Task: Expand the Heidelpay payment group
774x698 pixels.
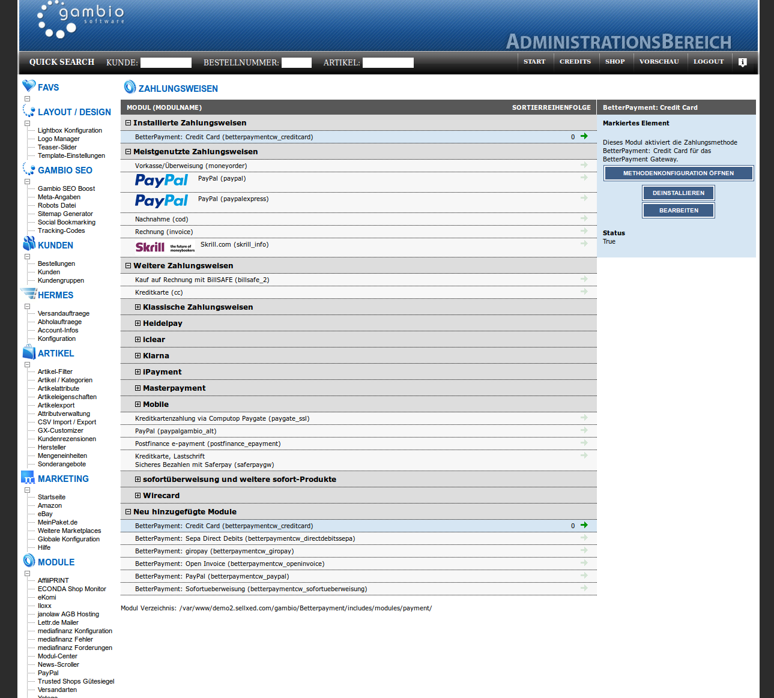Action: pos(138,323)
